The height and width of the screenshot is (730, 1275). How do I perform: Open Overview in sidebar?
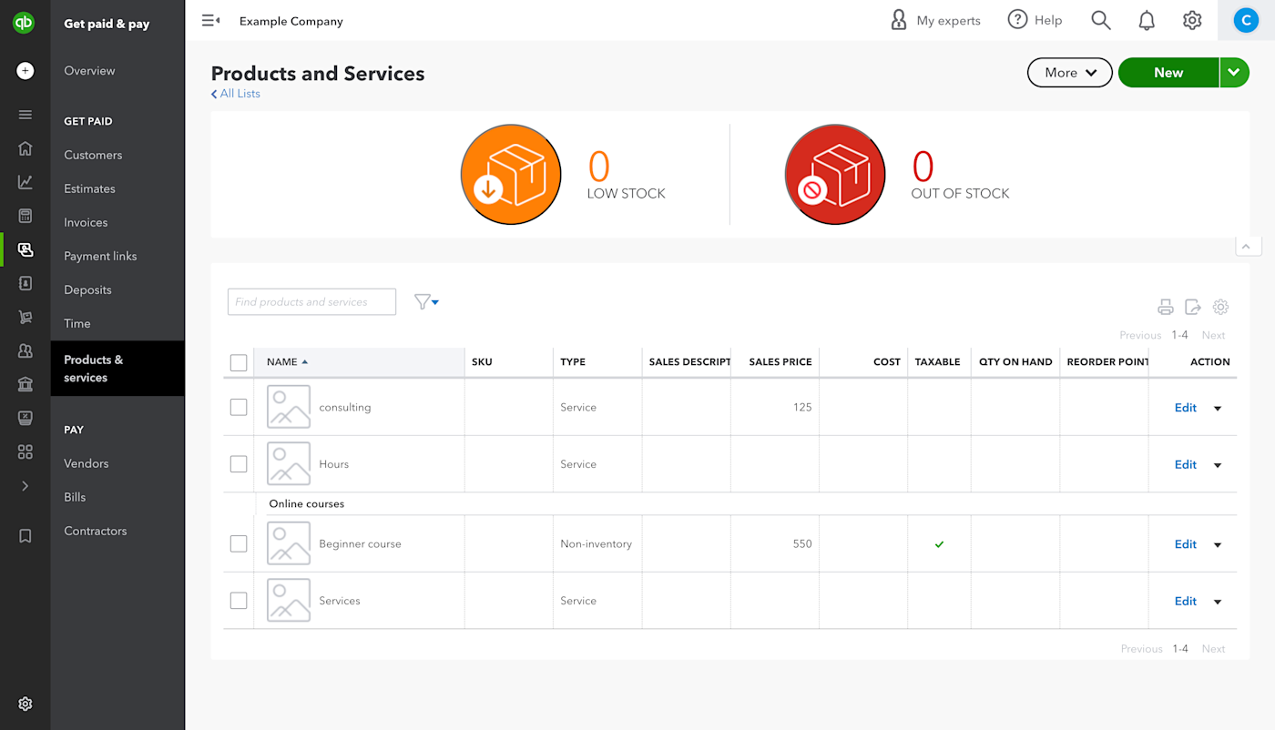coord(89,71)
